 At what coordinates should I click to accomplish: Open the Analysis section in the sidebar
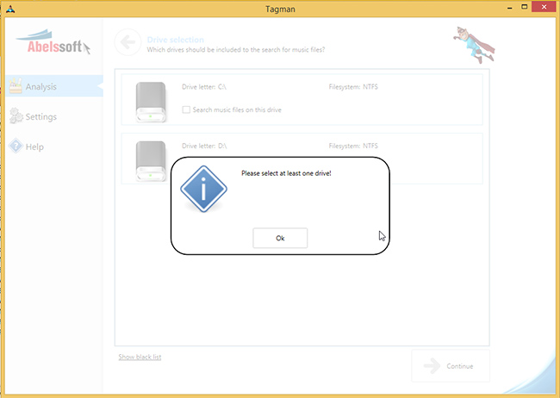pyautogui.click(x=43, y=87)
